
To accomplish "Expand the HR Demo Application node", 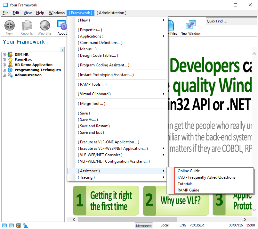I will pos(4,65).
